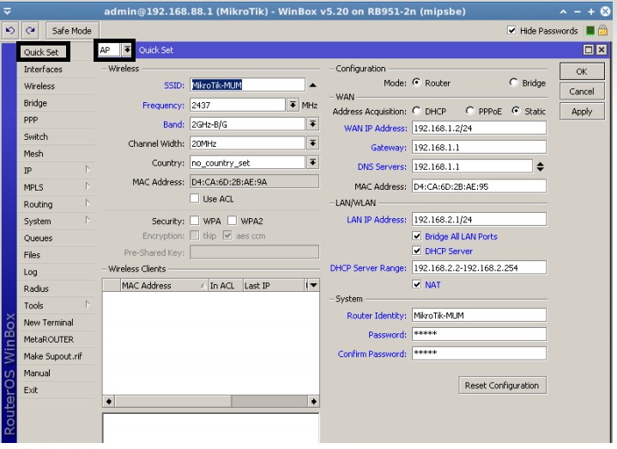Click the Redo arrow icon
This screenshot has width=617, height=449.
click(x=30, y=31)
